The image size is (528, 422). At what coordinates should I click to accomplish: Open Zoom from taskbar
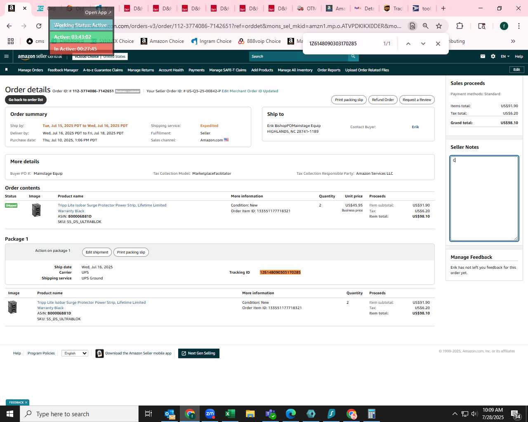click(210, 414)
